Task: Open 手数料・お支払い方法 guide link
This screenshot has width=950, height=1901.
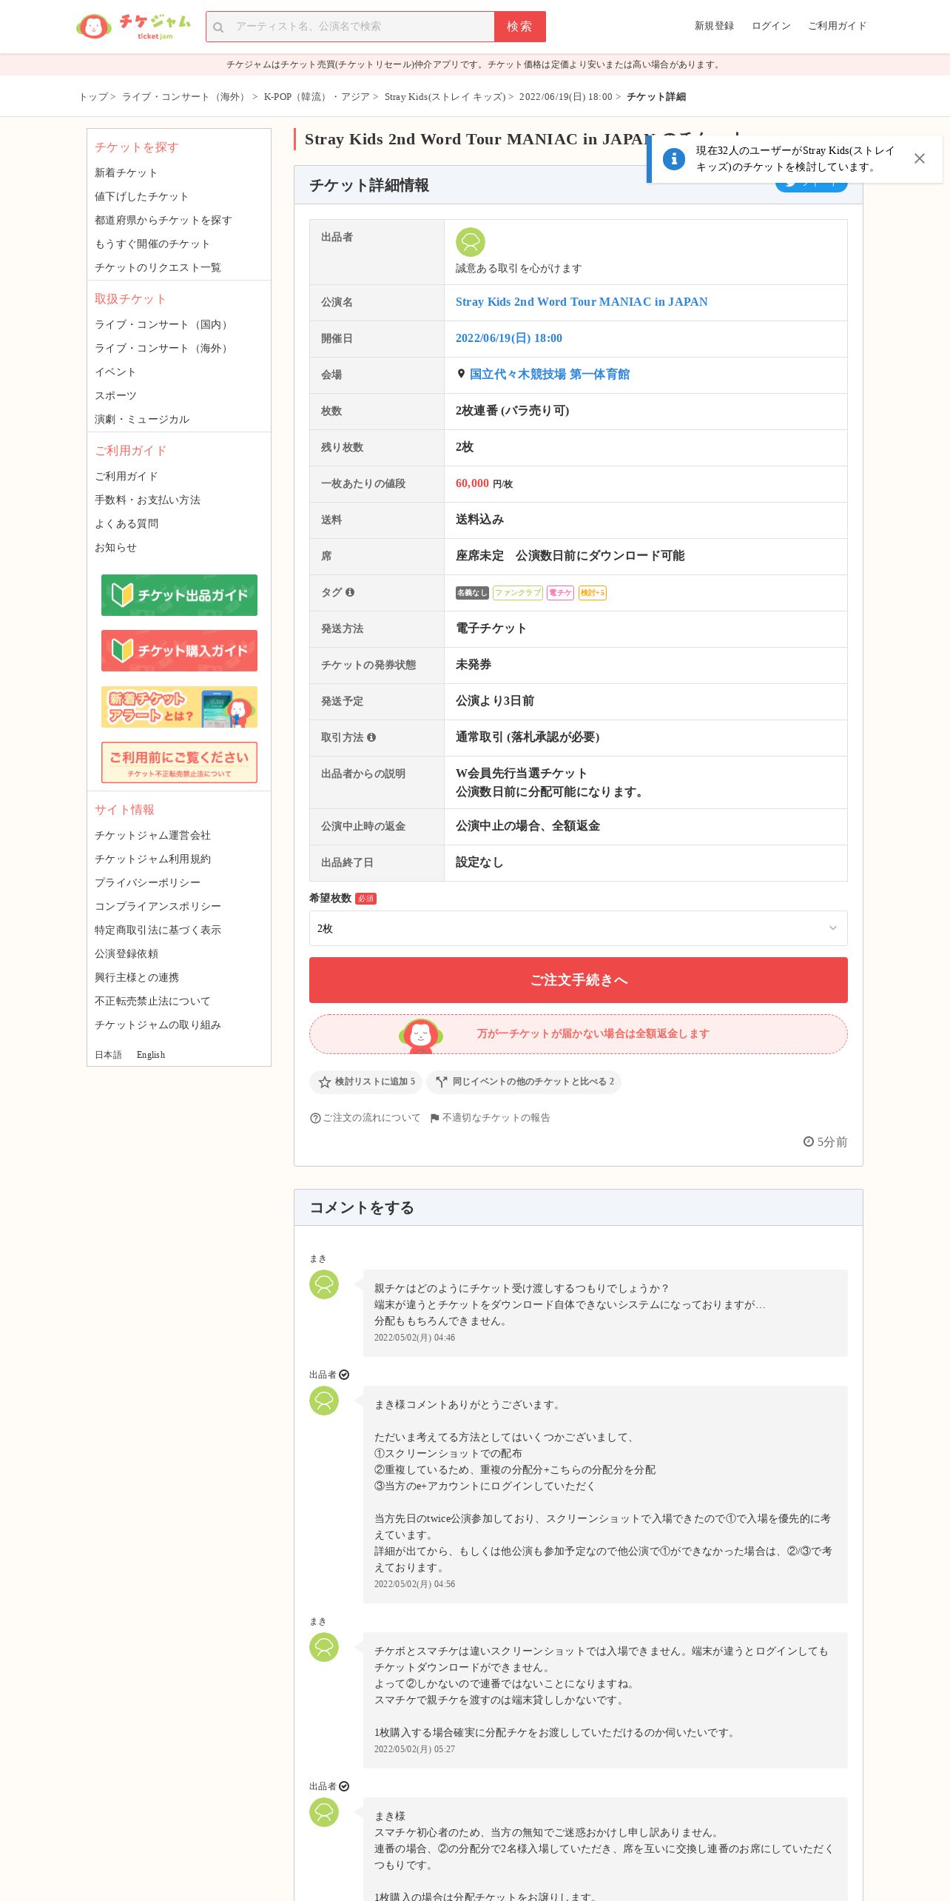Action: click(147, 500)
